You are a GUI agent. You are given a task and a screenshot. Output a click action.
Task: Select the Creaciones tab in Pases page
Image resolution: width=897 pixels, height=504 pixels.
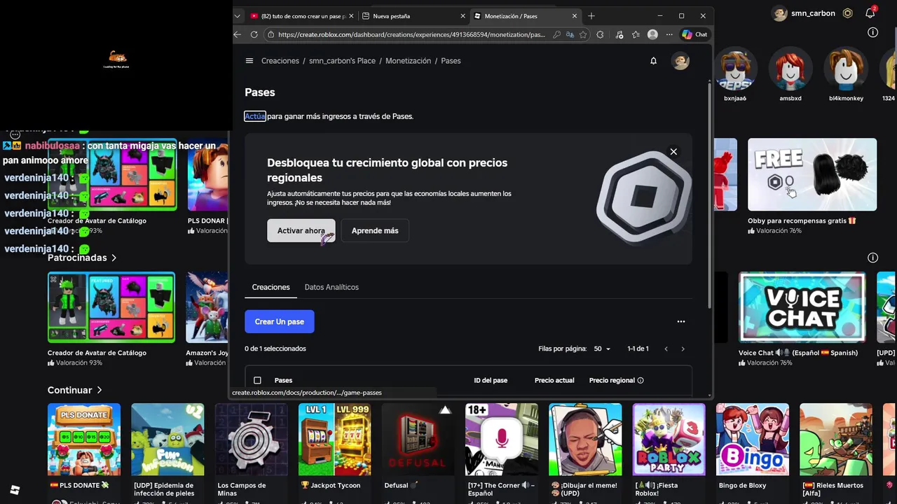[x=271, y=287]
